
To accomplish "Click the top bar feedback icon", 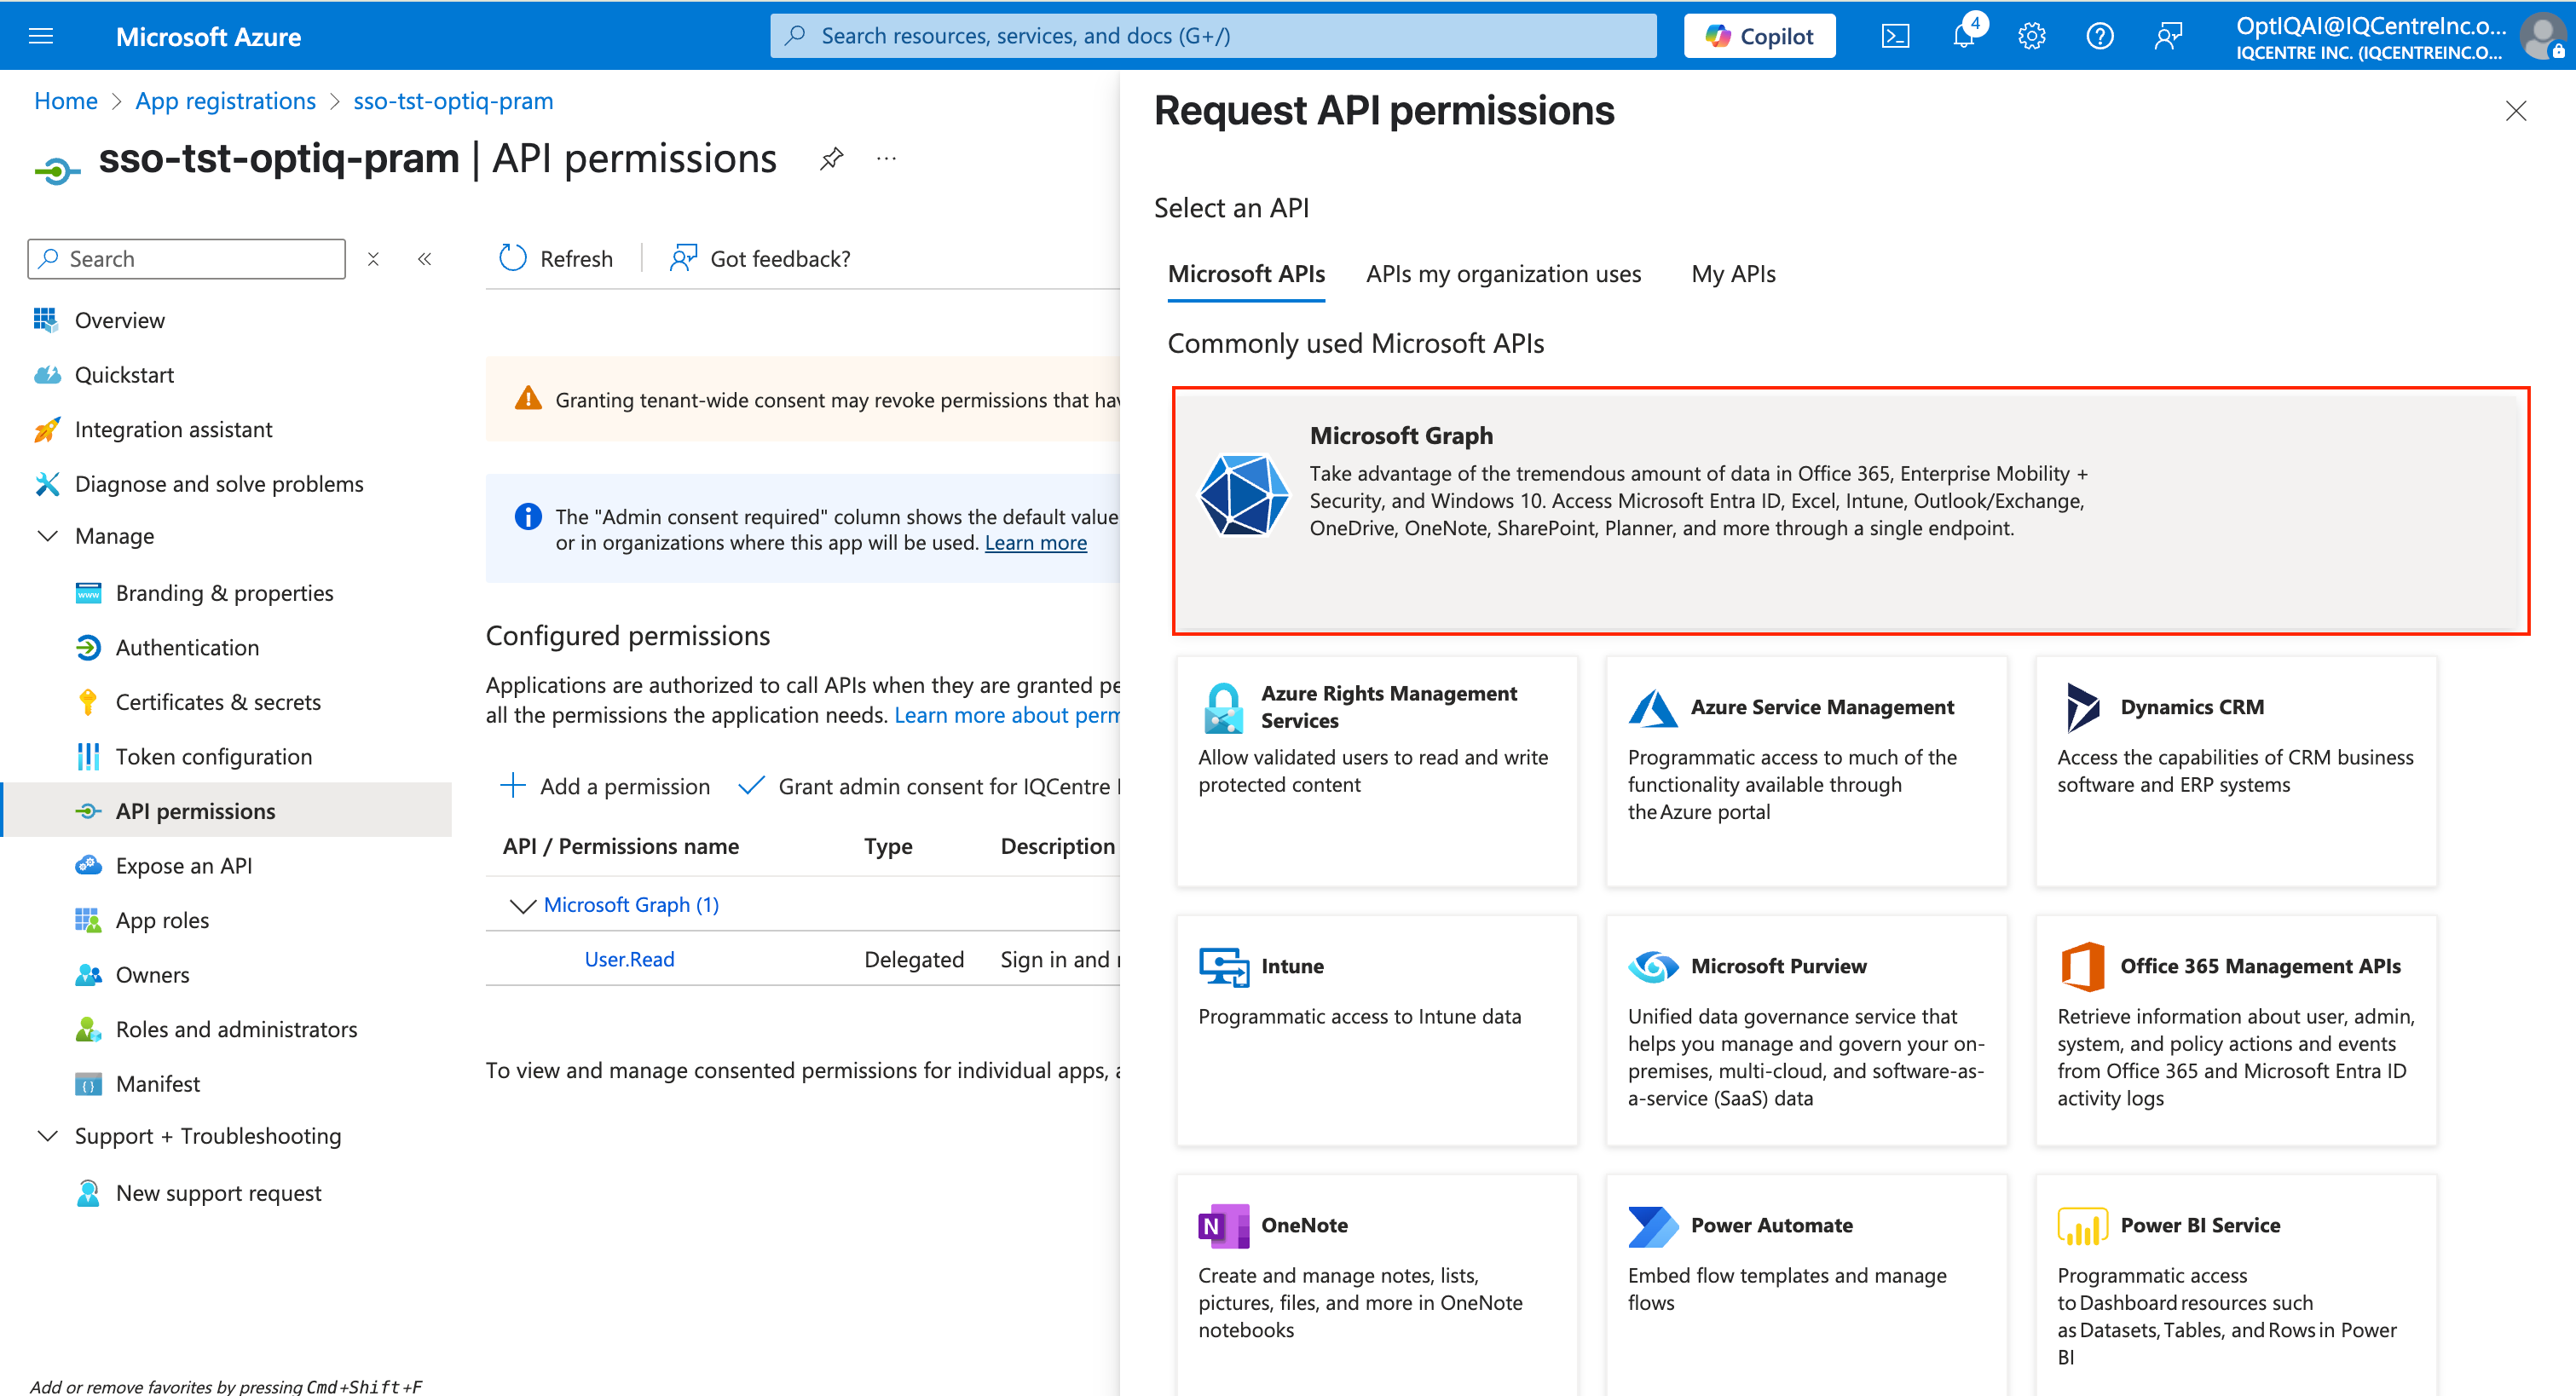I will (x=2167, y=36).
